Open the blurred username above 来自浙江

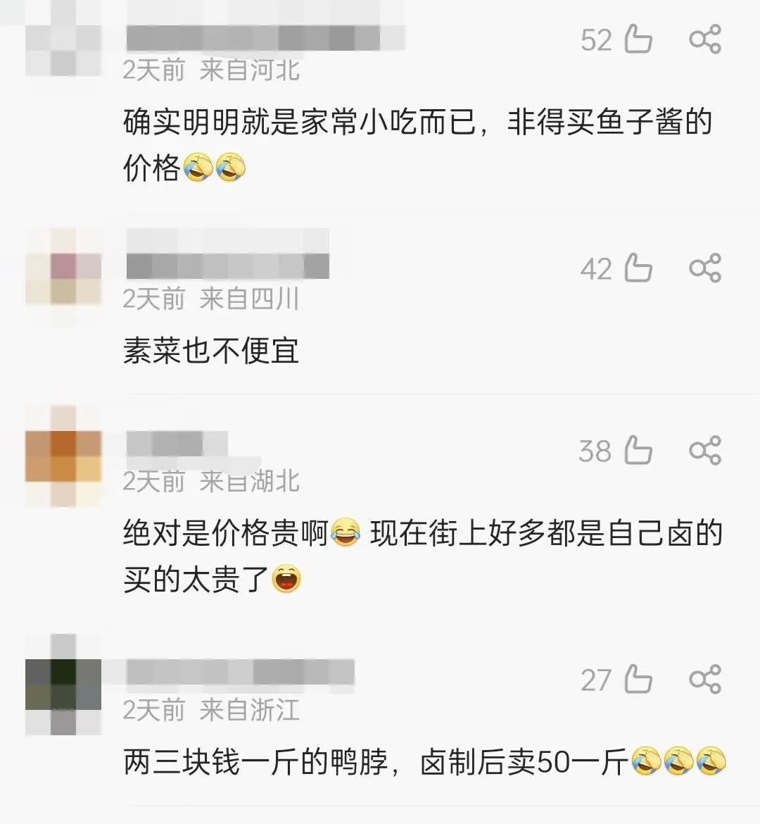pos(240,672)
